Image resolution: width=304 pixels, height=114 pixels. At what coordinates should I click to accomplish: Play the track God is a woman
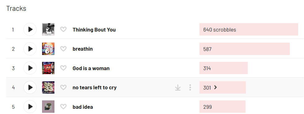pyautogui.click(x=30, y=68)
